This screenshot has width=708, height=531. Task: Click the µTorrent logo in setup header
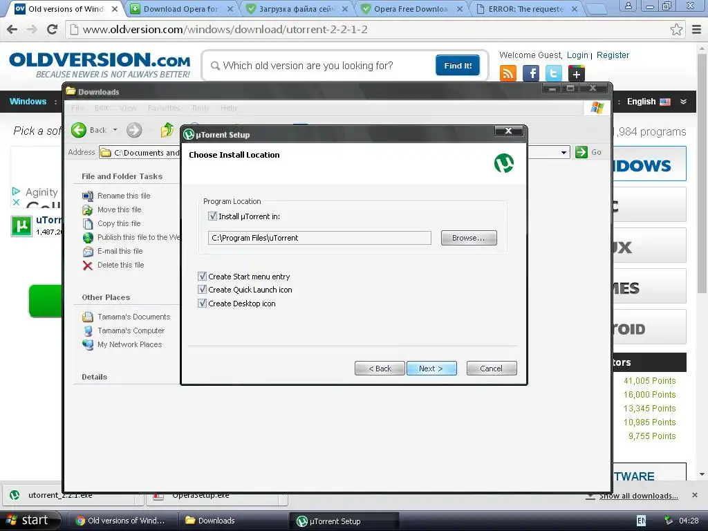[x=504, y=163]
